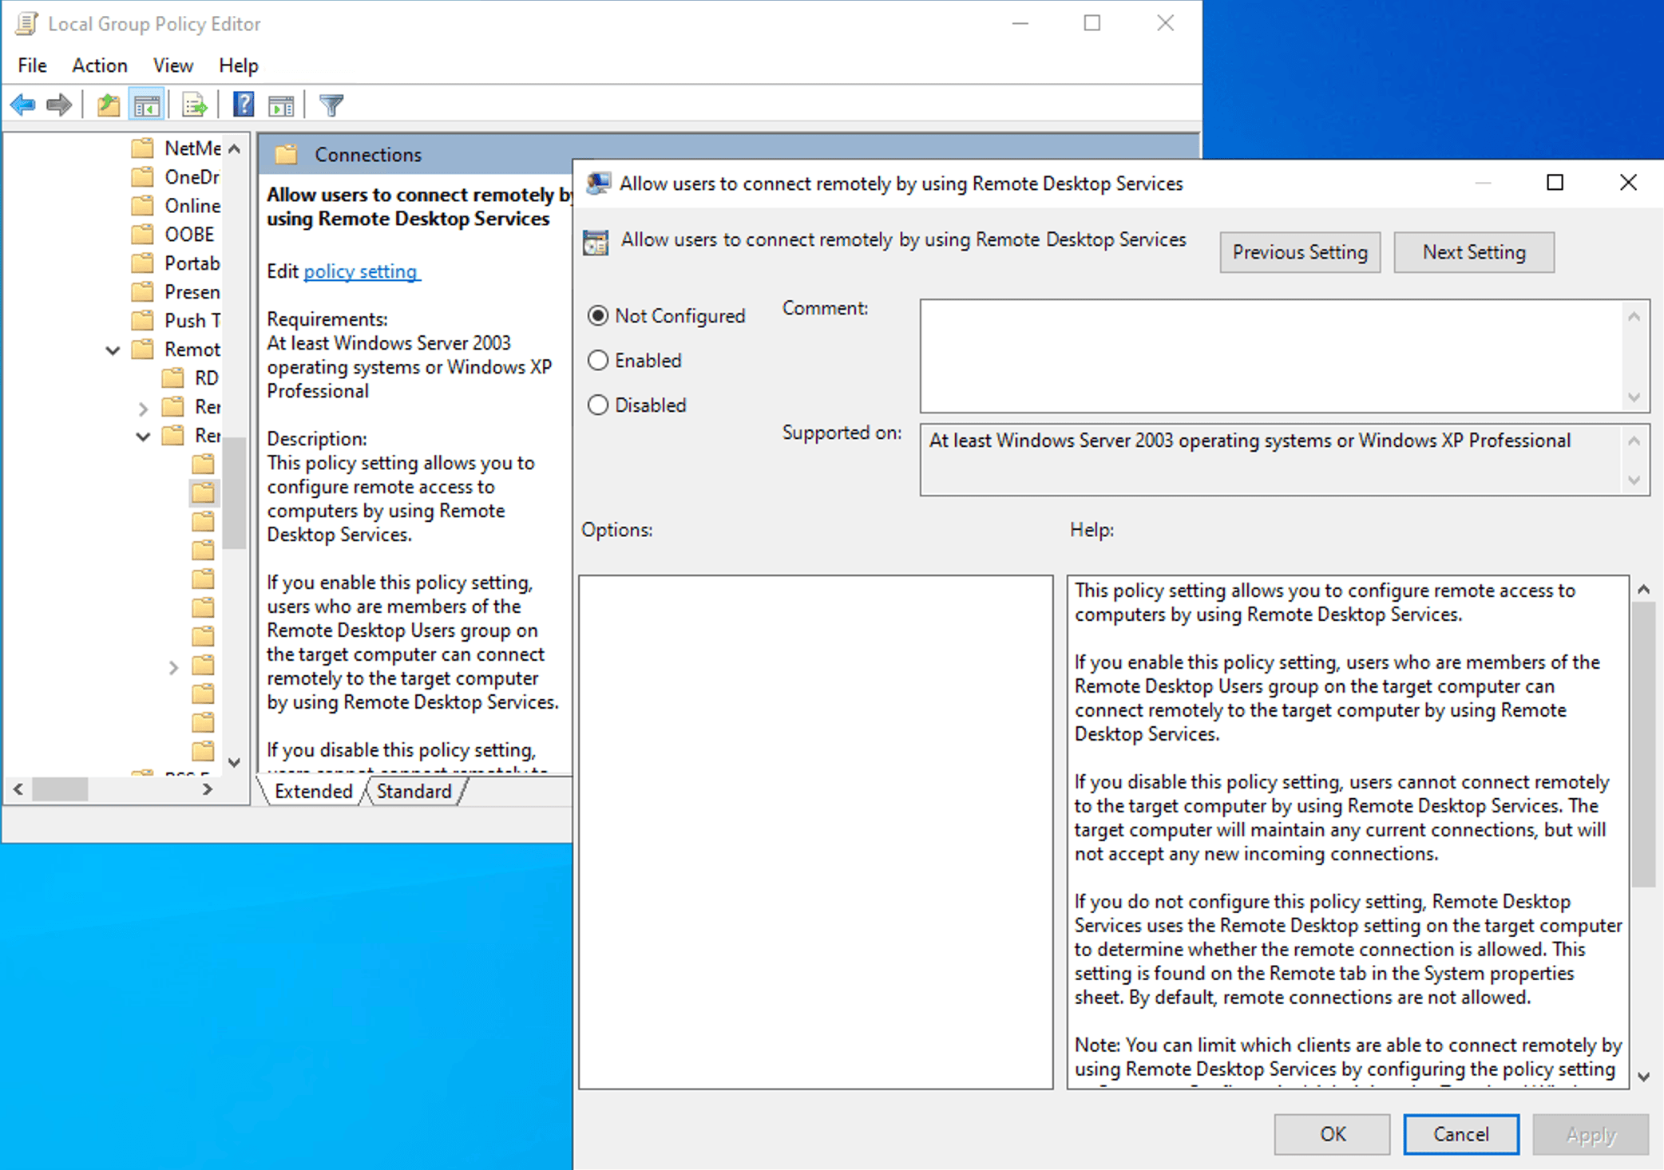Switch to the Standard tab

coord(414,791)
